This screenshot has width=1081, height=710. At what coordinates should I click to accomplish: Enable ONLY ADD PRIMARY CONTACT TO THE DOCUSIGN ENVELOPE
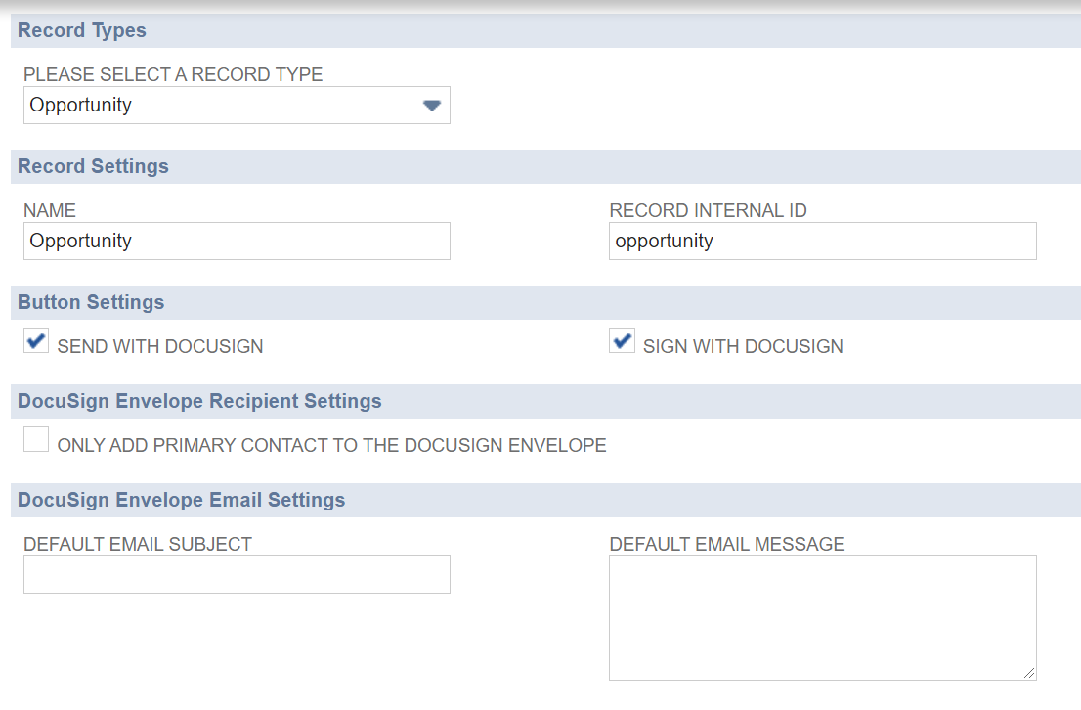(35, 439)
